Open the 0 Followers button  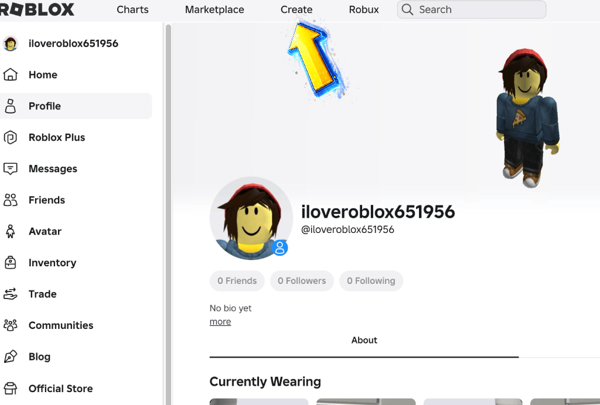click(302, 281)
